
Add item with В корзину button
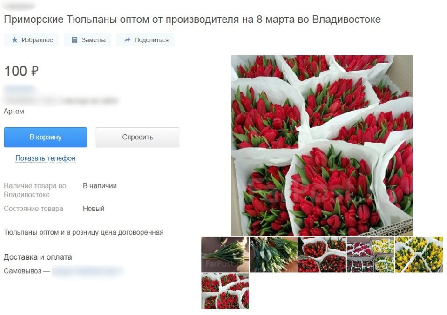coord(45,137)
